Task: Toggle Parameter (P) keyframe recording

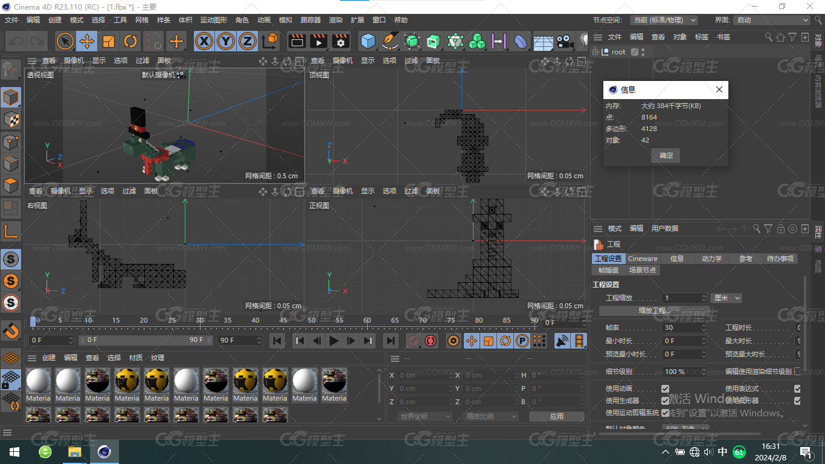Action: tap(522, 341)
